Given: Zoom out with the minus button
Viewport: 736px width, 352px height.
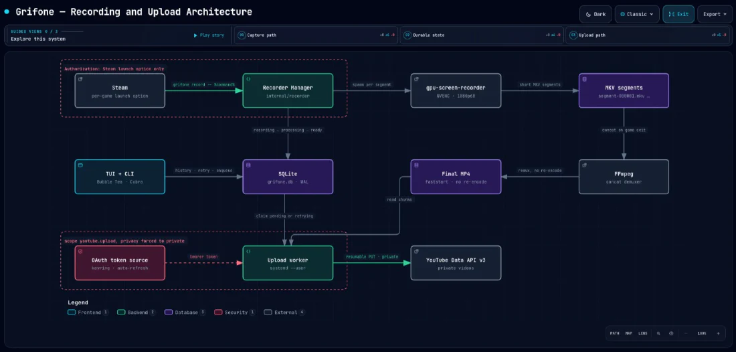Looking at the screenshot, I should coord(686,333).
